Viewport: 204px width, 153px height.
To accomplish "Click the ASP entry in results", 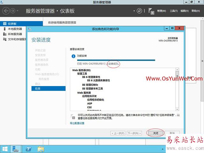I will click(90, 104).
